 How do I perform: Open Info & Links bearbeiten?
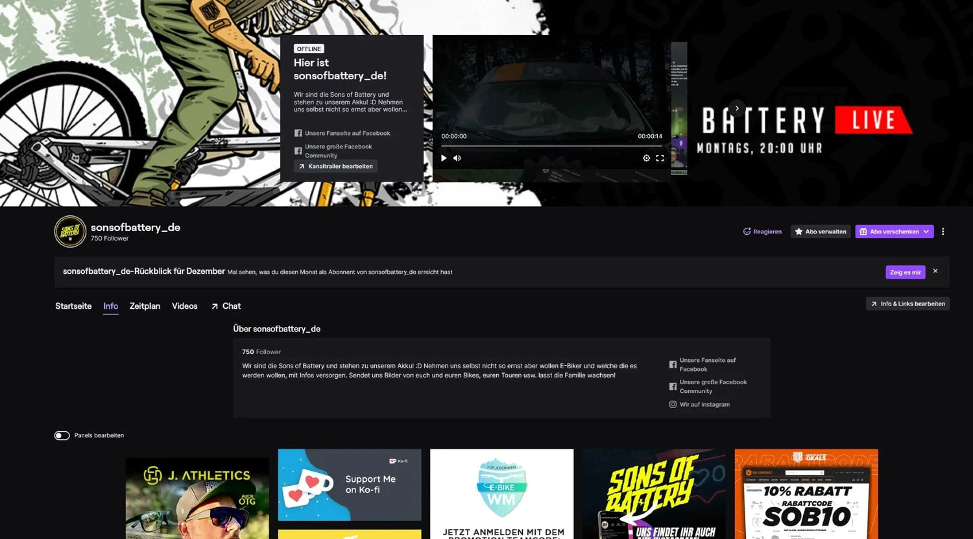pyautogui.click(x=907, y=304)
